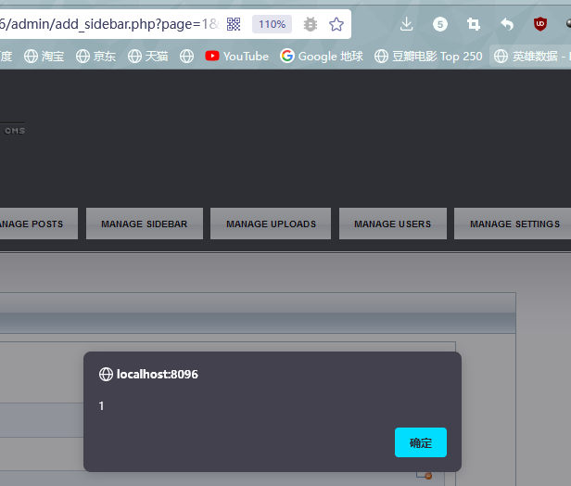The image size is (571, 486).
Task: Click the unnamed globe bookmark before YouTube
Action: 187,56
